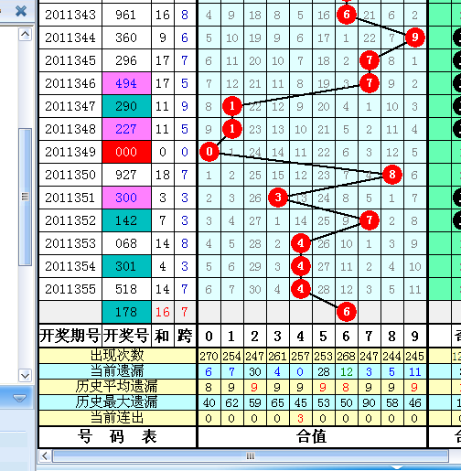Click red circle 8 in row 2011350

(392, 175)
